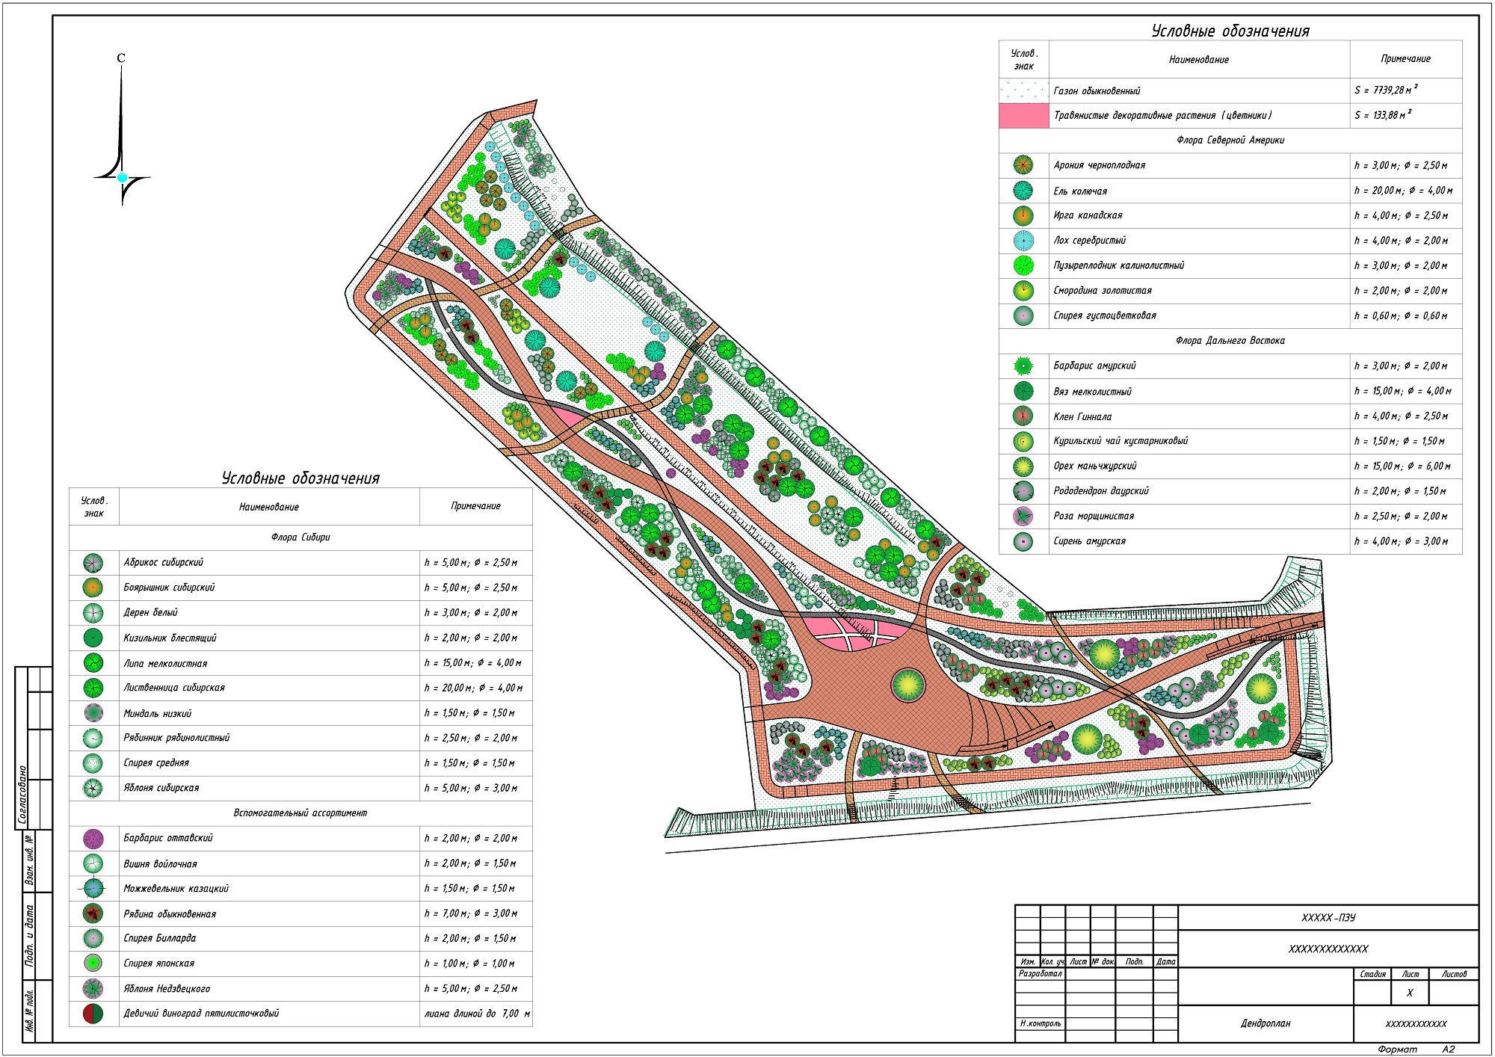The width and height of the screenshot is (1495, 1057).
Task: Click the Дендроплан title block cell
Action: click(x=1266, y=1023)
